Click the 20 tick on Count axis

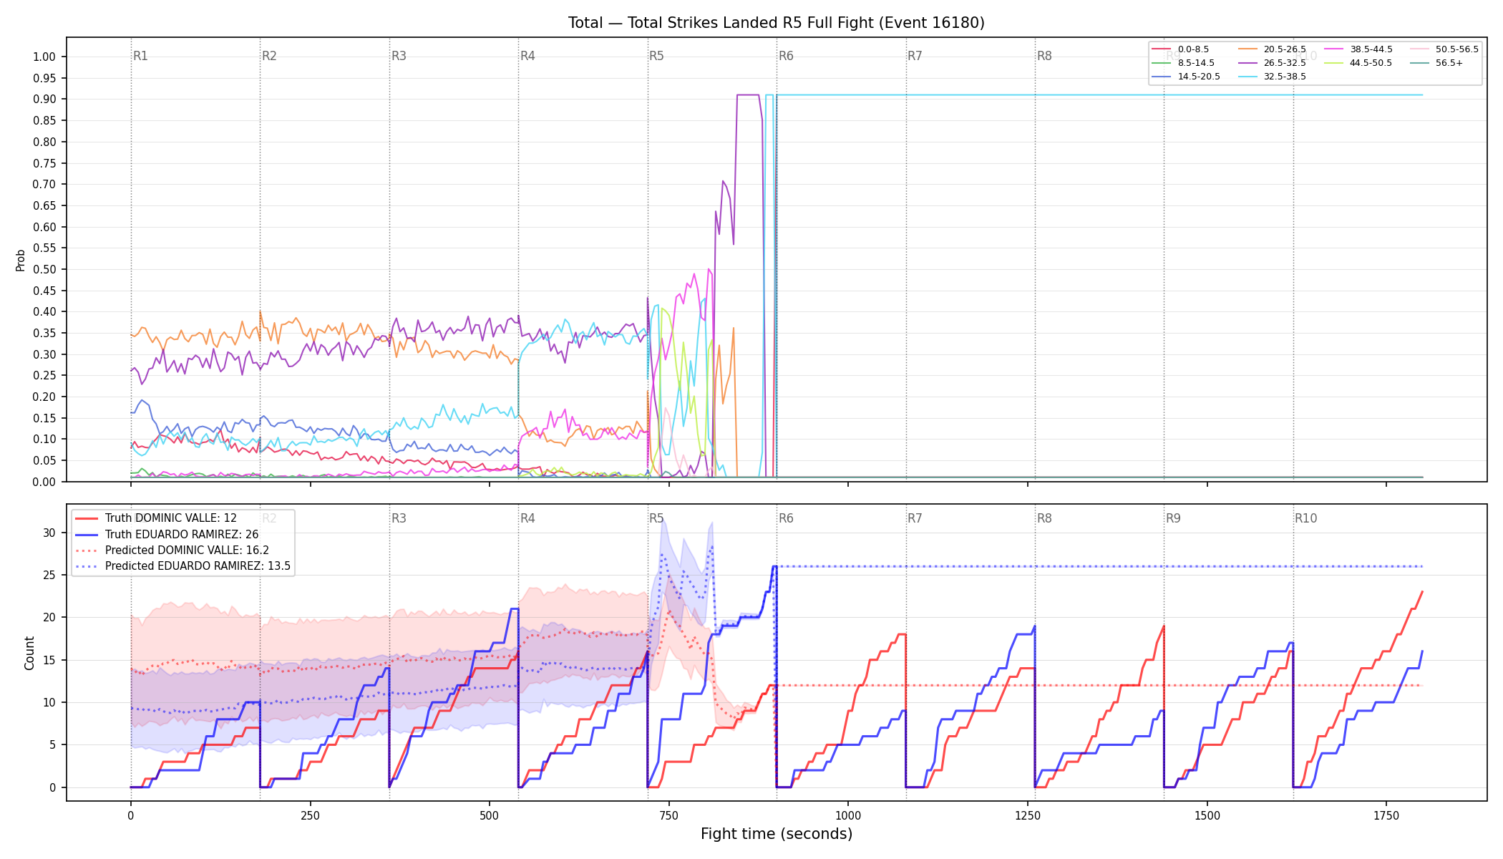pos(49,618)
